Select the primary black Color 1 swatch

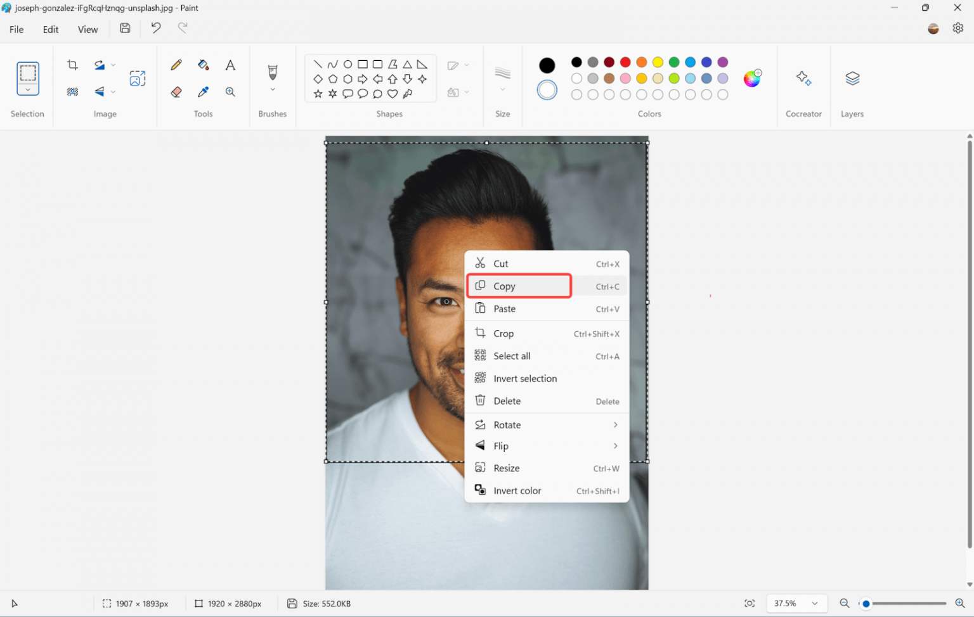click(547, 65)
